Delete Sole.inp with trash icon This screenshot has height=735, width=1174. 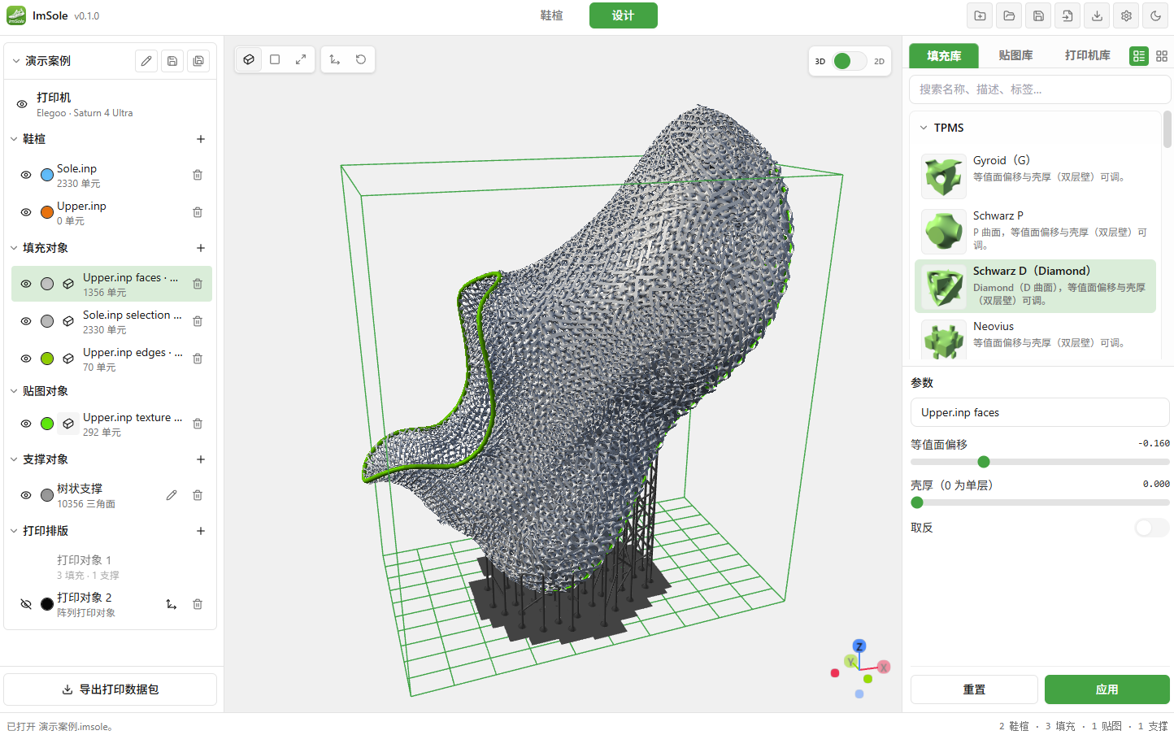tap(198, 175)
